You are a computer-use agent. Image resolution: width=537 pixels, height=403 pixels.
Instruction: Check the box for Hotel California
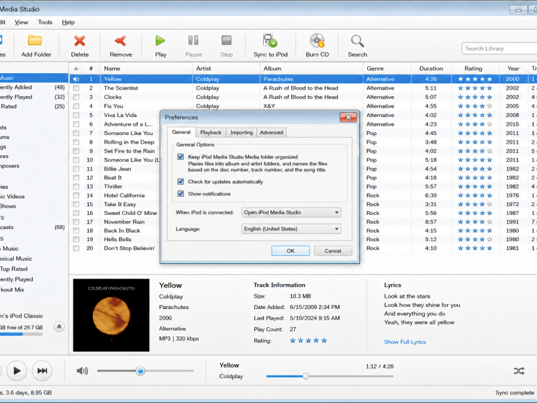click(76, 195)
